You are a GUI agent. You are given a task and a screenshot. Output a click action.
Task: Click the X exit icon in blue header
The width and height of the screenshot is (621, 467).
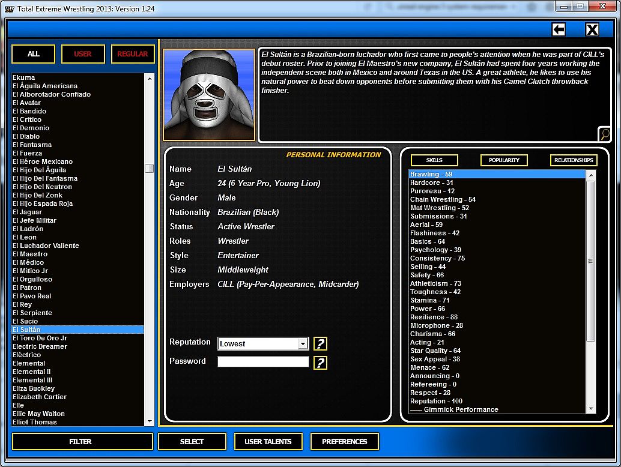pos(592,29)
